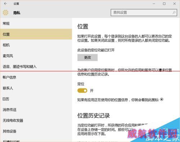This screenshot has height=142, width=180.
Task: Click the location-in-use indicator icon
Action: (x=162, y=99)
